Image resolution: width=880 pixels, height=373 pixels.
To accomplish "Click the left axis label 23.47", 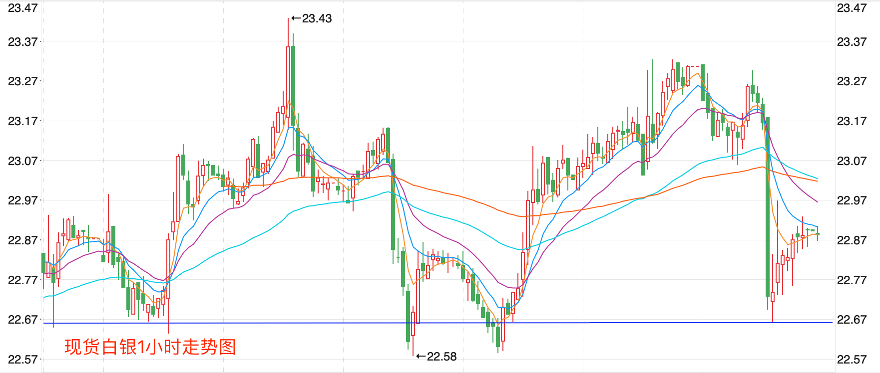I will pos(23,8).
